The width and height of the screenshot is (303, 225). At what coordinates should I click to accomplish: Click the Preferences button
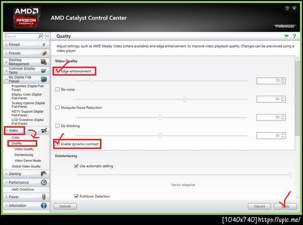285,26
